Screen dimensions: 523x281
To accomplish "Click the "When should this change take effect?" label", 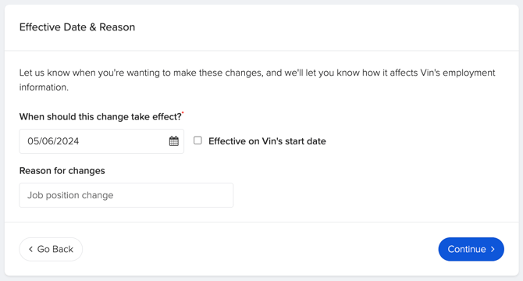I will point(101,116).
